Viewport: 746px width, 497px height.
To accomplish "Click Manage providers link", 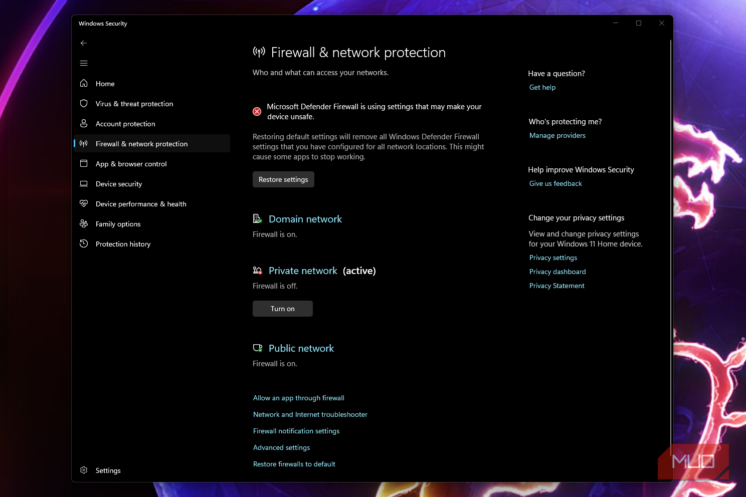I will (x=557, y=135).
